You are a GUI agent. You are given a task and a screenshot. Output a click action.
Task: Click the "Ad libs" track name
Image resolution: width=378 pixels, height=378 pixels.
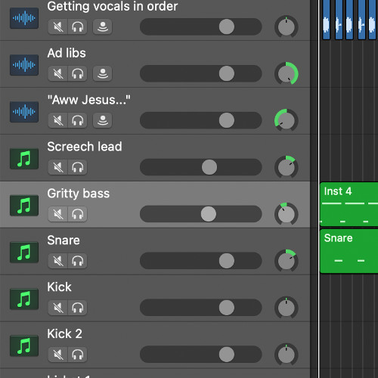tap(67, 53)
